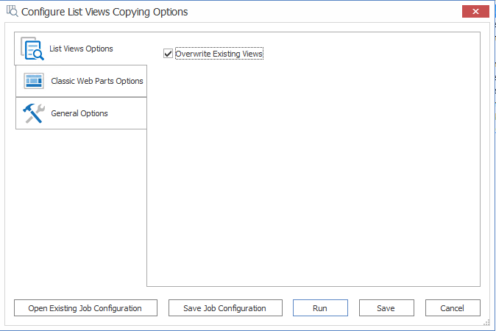Screen dimensions: 496x331
Task: Select the General Options tab
Action: [x=79, y=113]
